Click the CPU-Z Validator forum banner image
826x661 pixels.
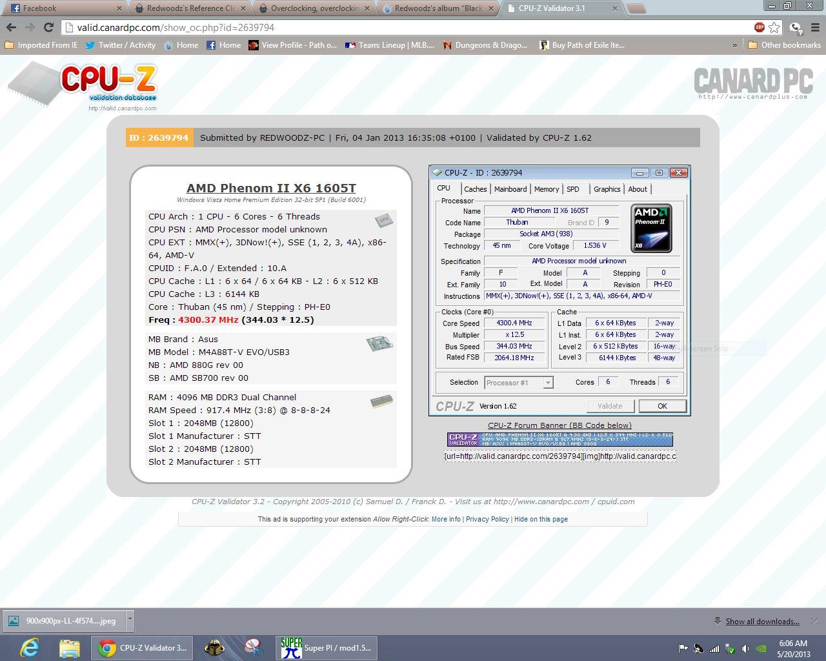560,439
